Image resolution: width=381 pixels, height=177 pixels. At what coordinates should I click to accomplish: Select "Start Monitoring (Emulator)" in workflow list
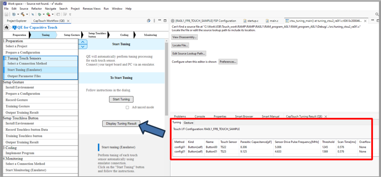40,170
